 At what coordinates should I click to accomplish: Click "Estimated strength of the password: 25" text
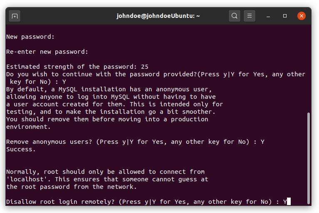pyautogui.click(x=77, y=67)
